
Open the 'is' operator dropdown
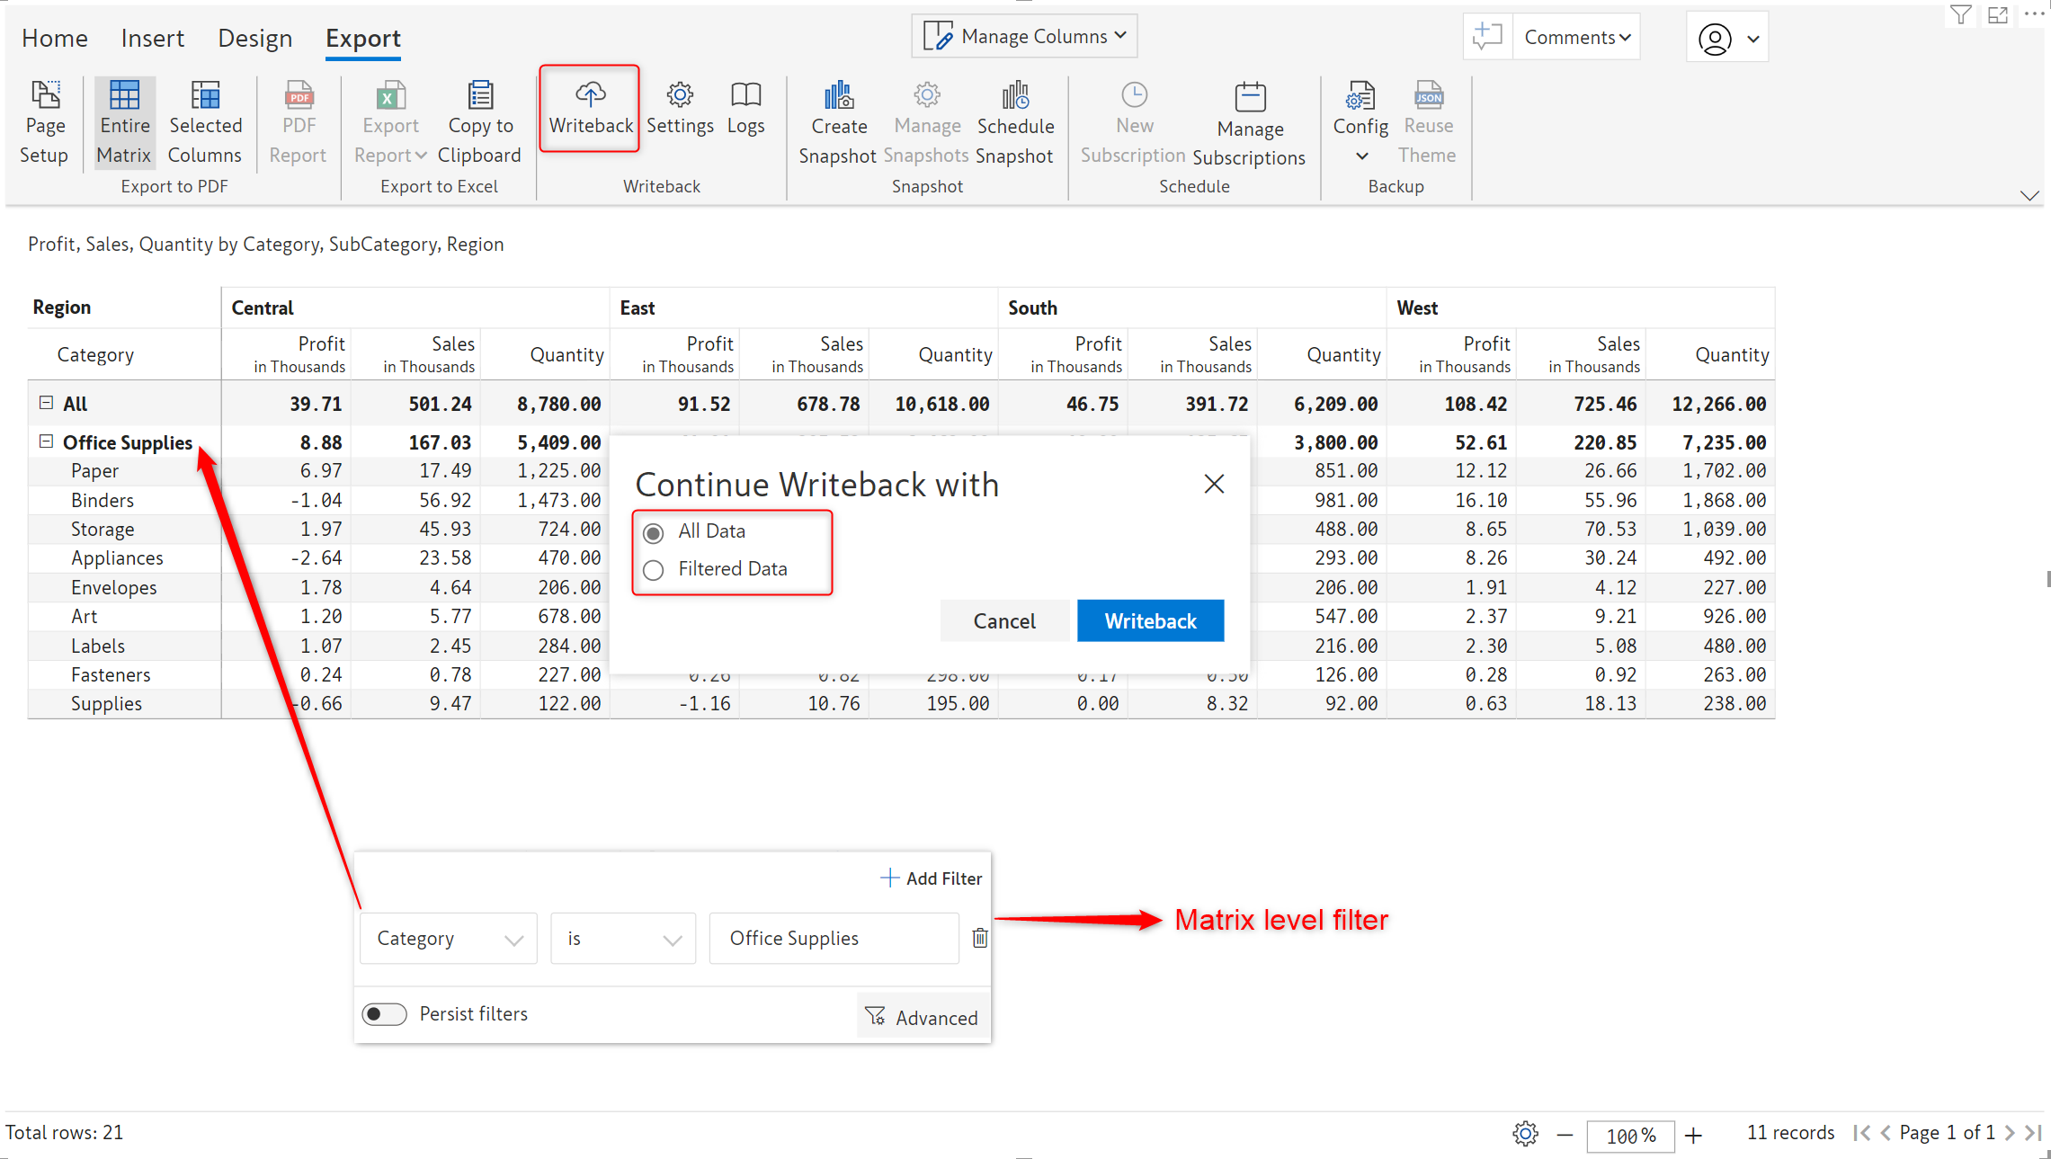[x=622, y=939]
